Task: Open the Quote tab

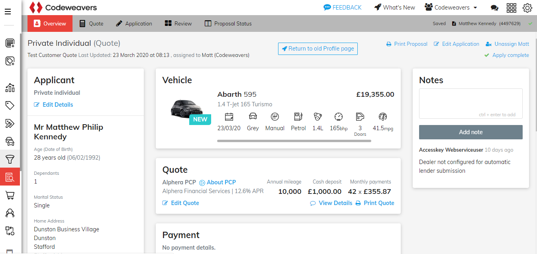Action: 91,23
